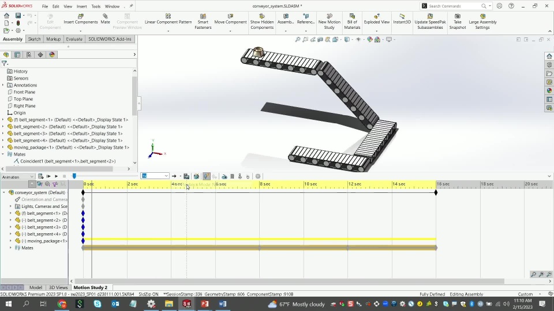
Task: Click the Save icon in quick toolbar
Action: click(18, 16)
